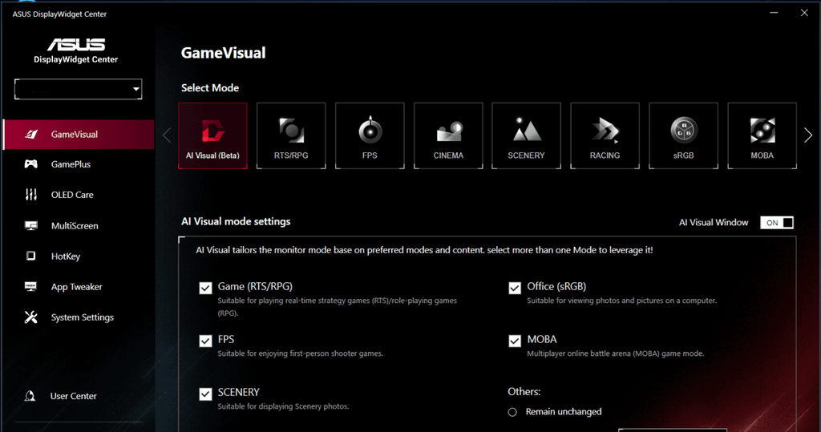Select the sRGB mode tile
This screenshot has width=821, height=432.
click(x=683, y=135)
